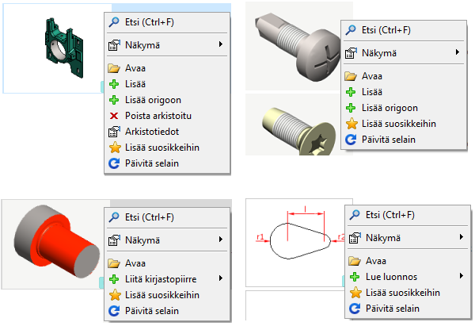Viewport: 475px width, 326px height.
Task: Click the Näkymä icon in the pan-head screw menu
Action: (351, 53)
